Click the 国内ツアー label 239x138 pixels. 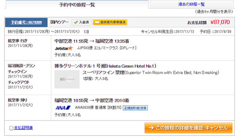(60, 22)
